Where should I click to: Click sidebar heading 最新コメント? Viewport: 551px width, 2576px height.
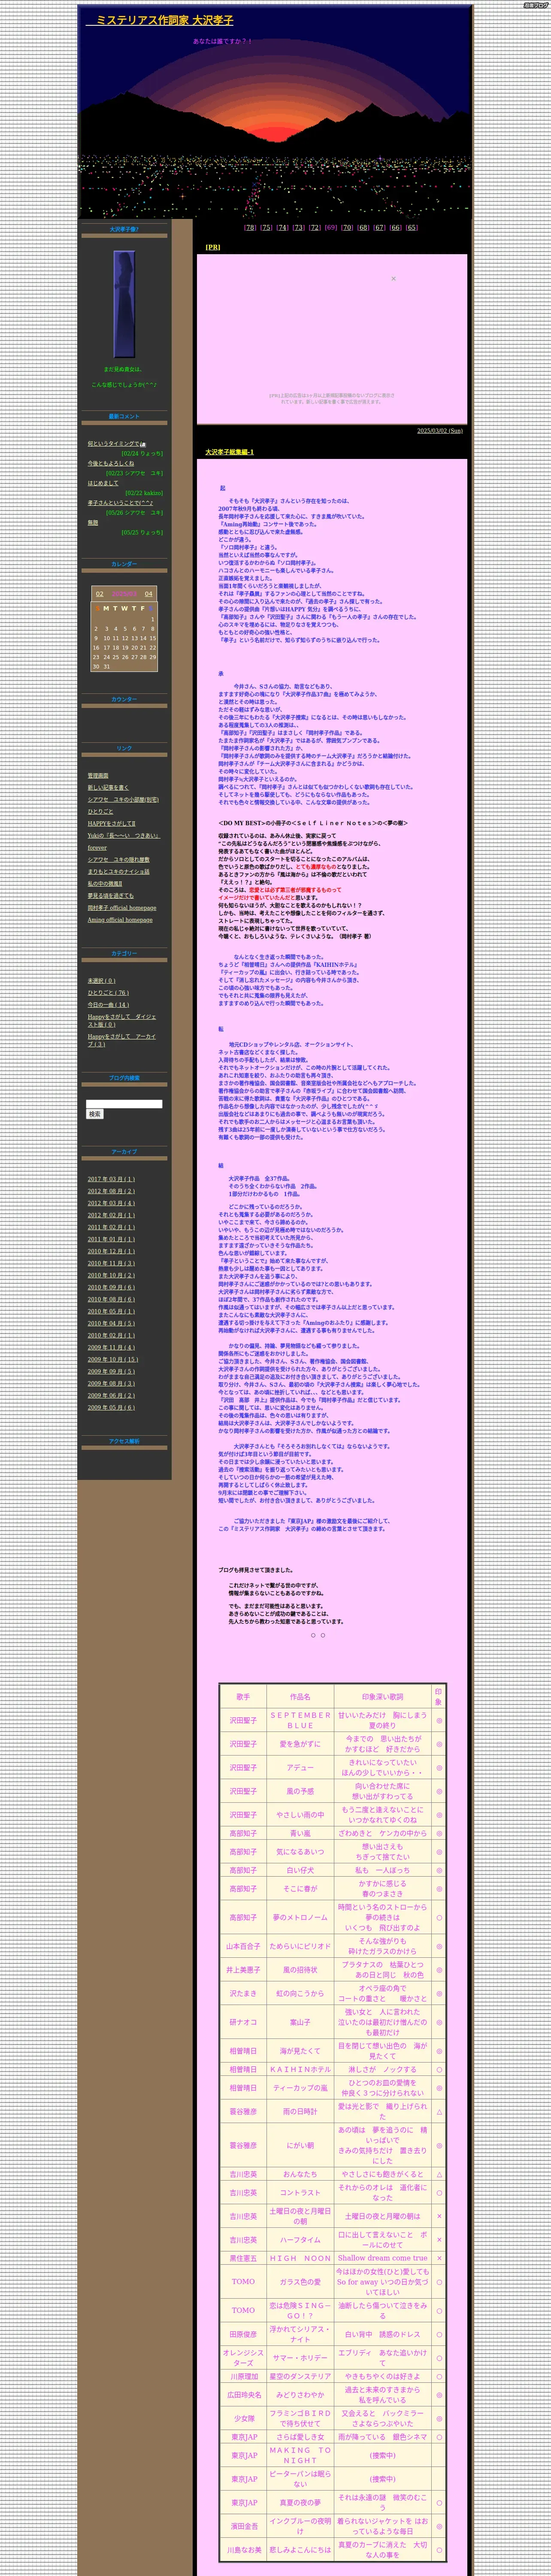(124, 416)
